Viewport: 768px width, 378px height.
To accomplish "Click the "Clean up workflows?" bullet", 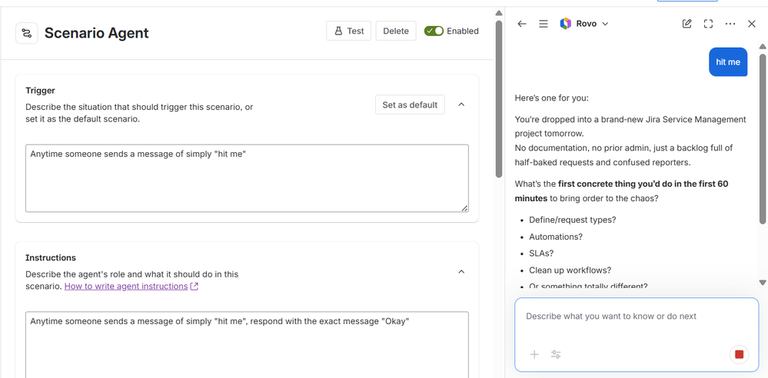I will [570, 270].
